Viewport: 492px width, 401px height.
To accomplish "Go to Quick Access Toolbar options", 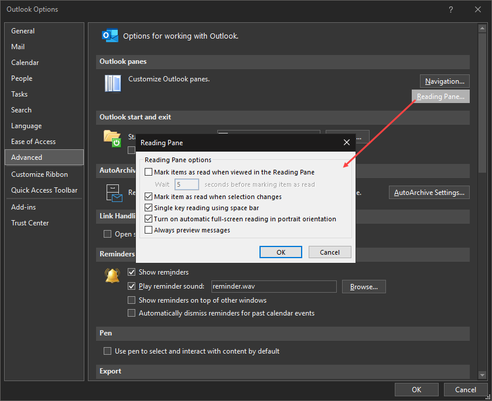I will click(45, 190).
